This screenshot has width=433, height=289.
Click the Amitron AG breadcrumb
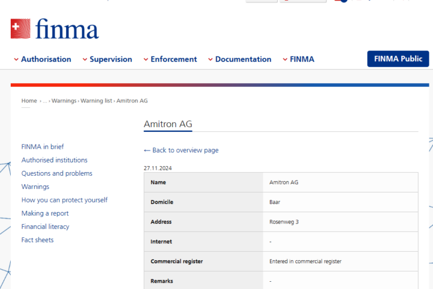point(132,101)
